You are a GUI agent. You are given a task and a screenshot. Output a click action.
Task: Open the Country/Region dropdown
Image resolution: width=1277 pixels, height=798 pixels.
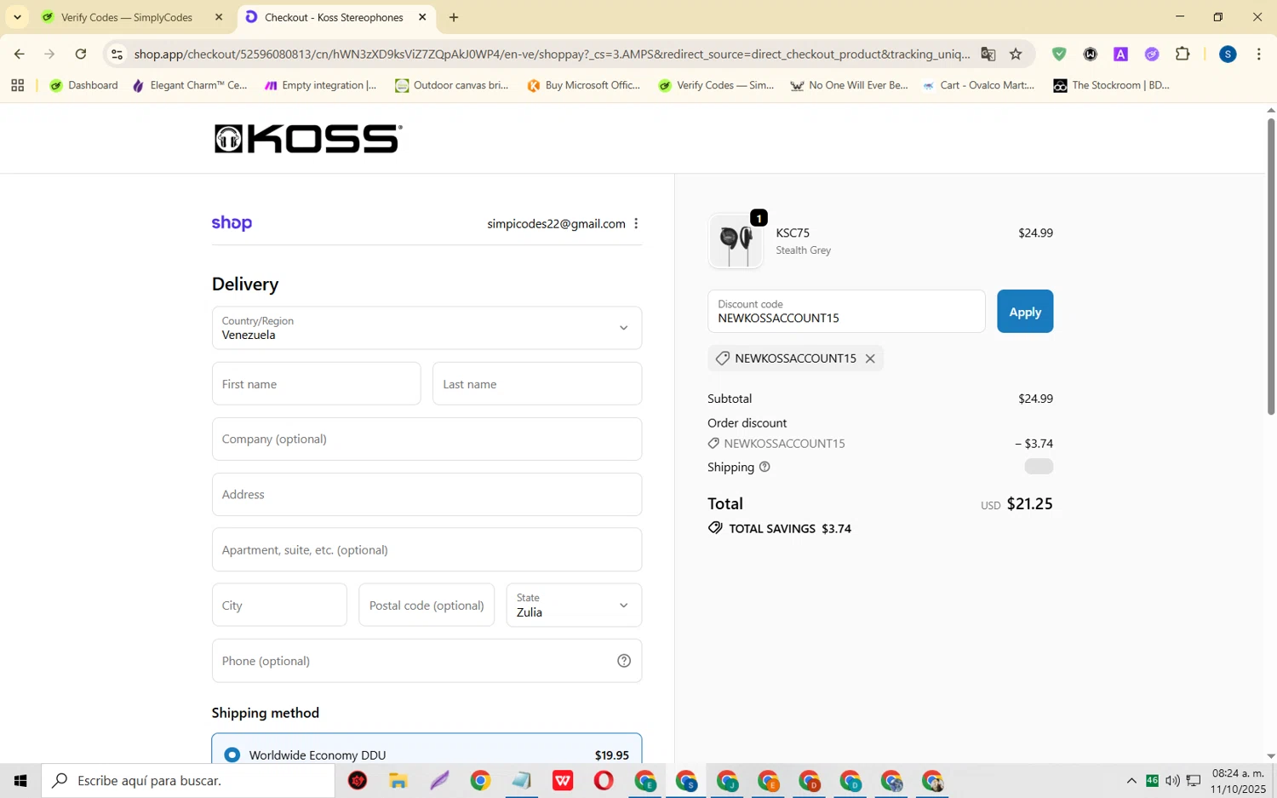click(427, 328)
